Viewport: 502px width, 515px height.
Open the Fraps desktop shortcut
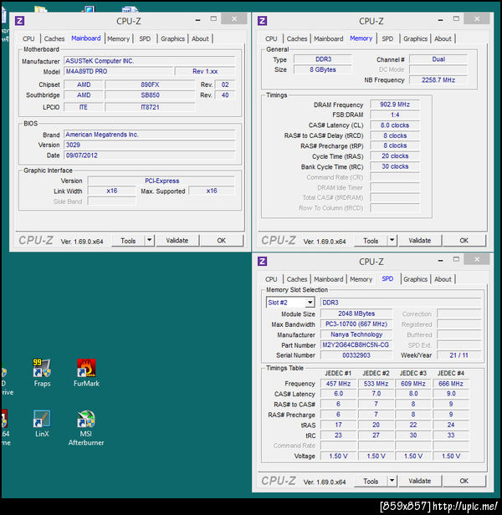(x=42, y=370)
